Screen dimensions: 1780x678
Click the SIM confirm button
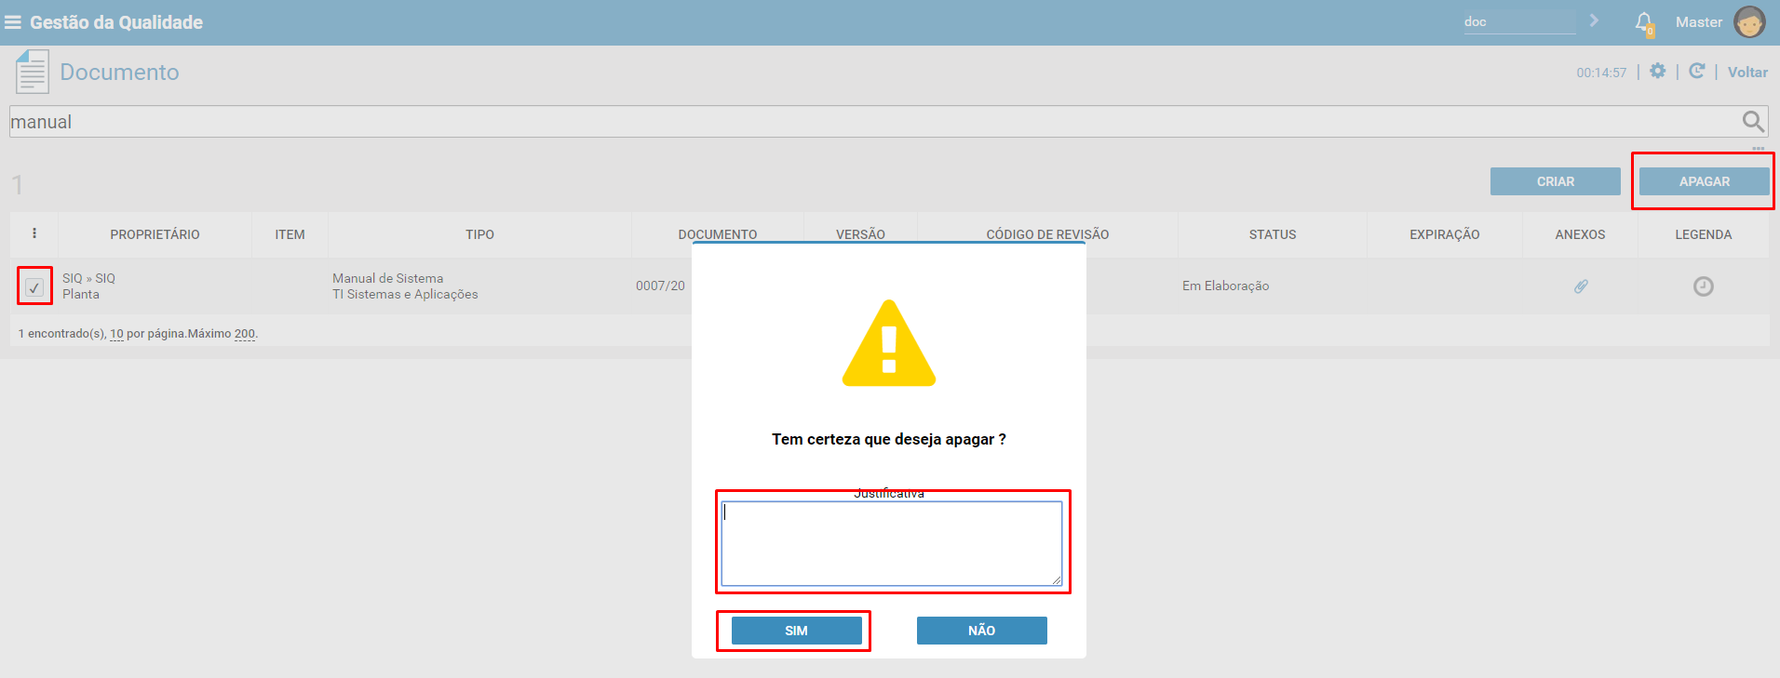[x=796, y=631]
